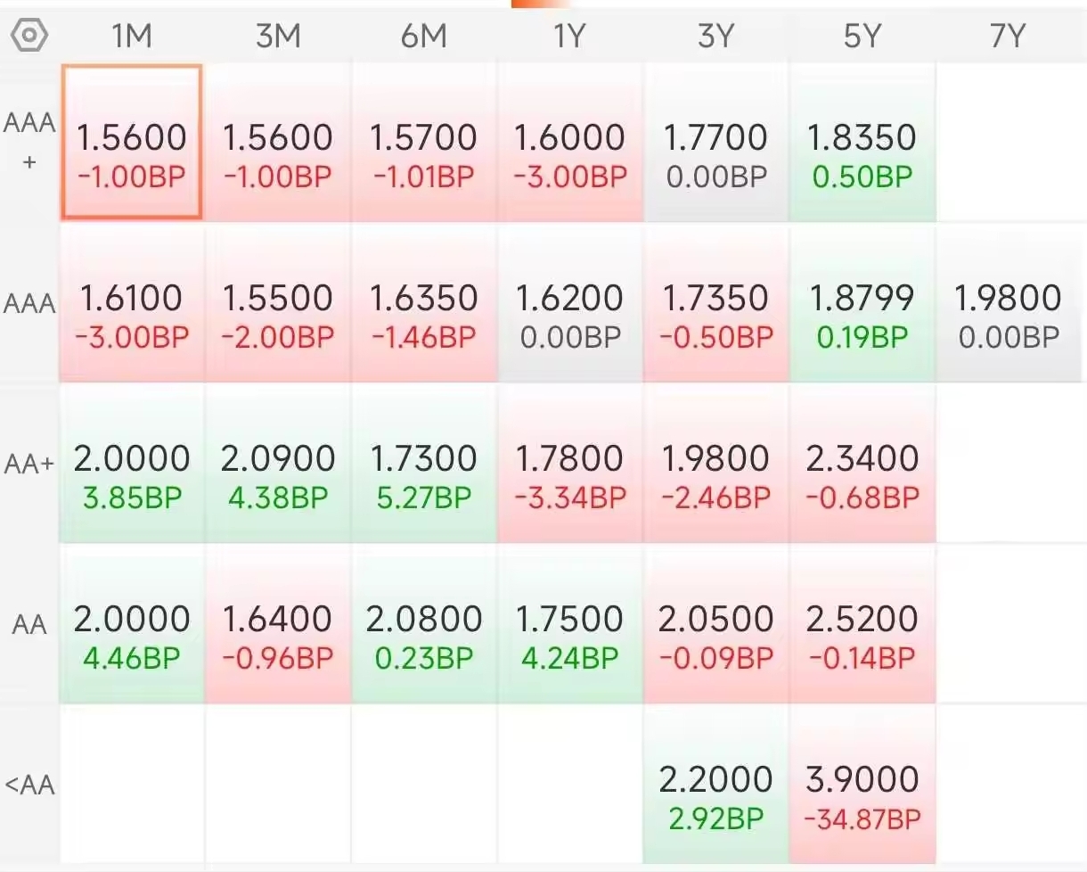Open the AA 3M cell 1.6400
The image size is (1087, 872).
tap(278, 624)
